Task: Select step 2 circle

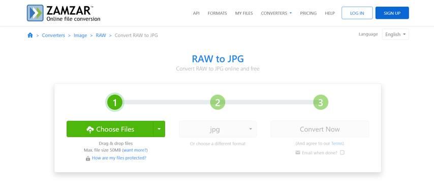Action: click(218, 103)
